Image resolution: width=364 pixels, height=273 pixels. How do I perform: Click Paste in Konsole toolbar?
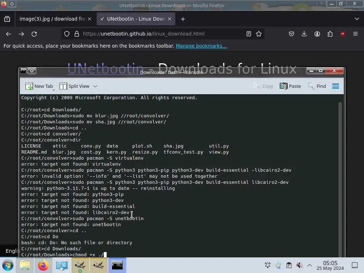pyautogui.click(x=290, y=86)
